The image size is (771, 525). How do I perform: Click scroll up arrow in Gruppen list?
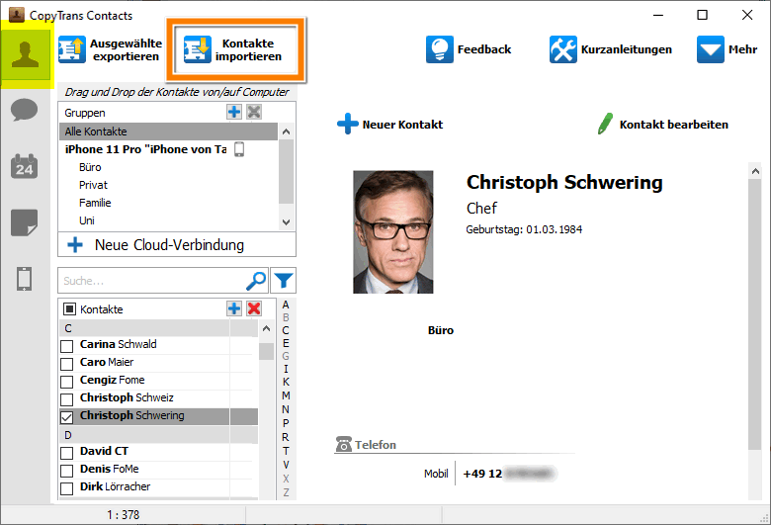pyautogui.click(x=287, y=131)
